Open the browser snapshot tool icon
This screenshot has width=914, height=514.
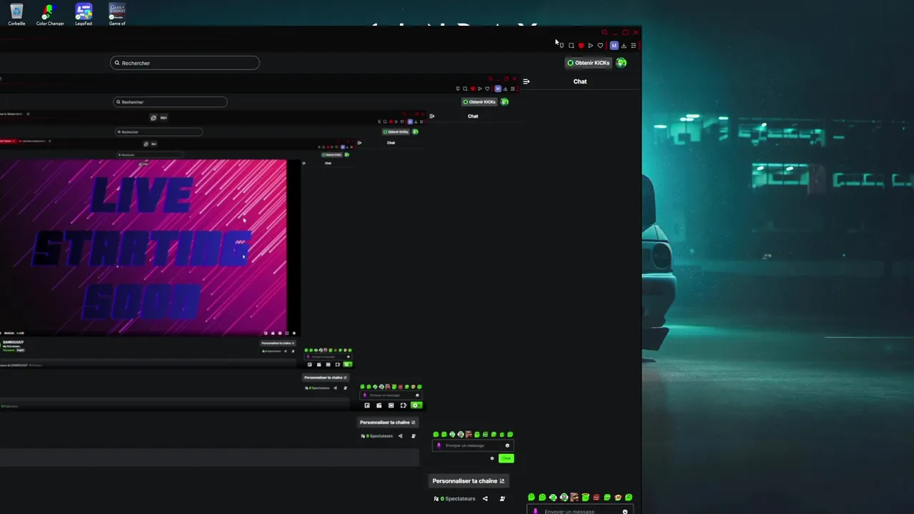(571, 46)
